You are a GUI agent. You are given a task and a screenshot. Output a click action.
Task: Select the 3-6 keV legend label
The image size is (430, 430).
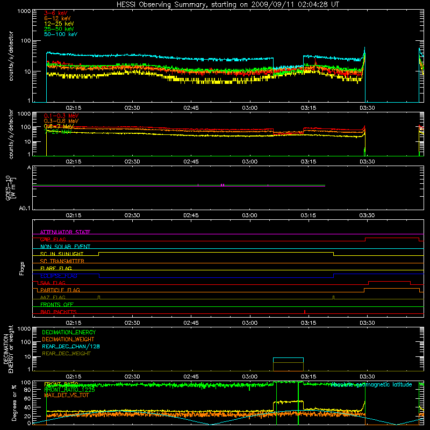pyautogui.click(x=55, y=13)
